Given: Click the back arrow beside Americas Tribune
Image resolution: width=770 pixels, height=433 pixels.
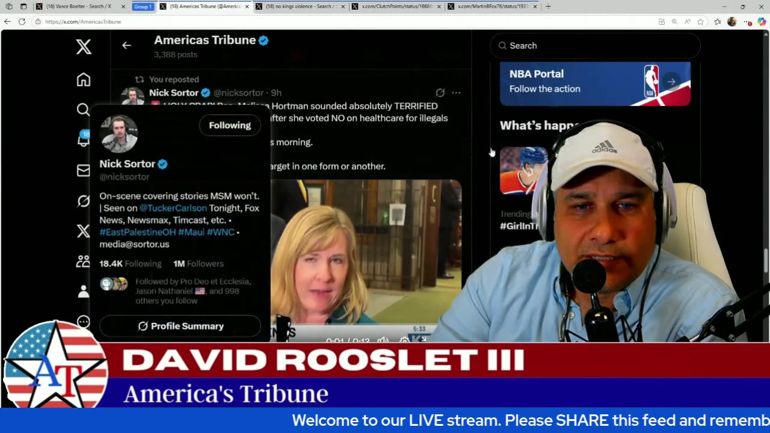Looking at the screenshot, I should coord(126,45).
